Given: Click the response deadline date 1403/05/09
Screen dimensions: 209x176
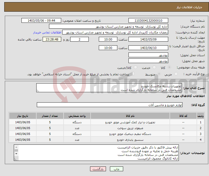Looking at the screenshot, I should [x=148, y=39].
